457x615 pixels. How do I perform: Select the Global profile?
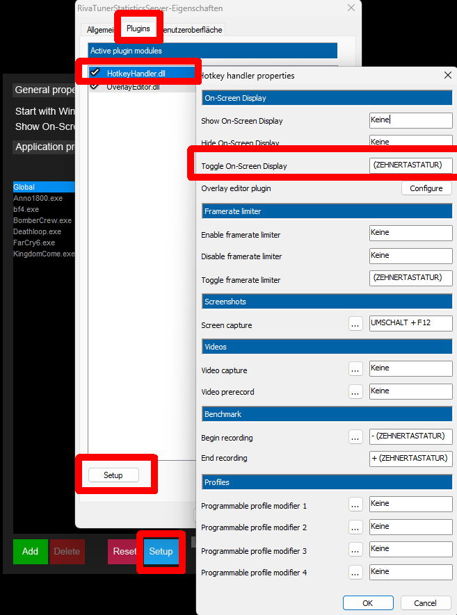[44, 187]
